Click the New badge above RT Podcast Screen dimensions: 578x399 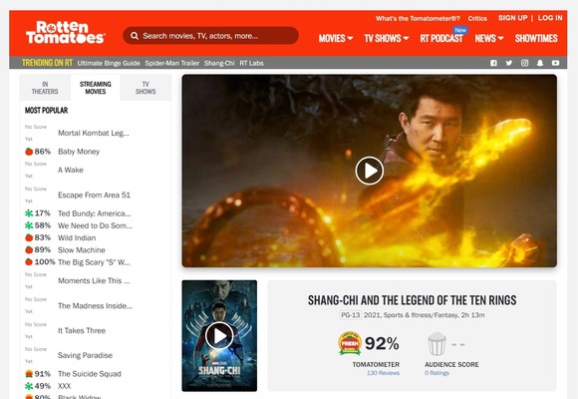[460, 30]
